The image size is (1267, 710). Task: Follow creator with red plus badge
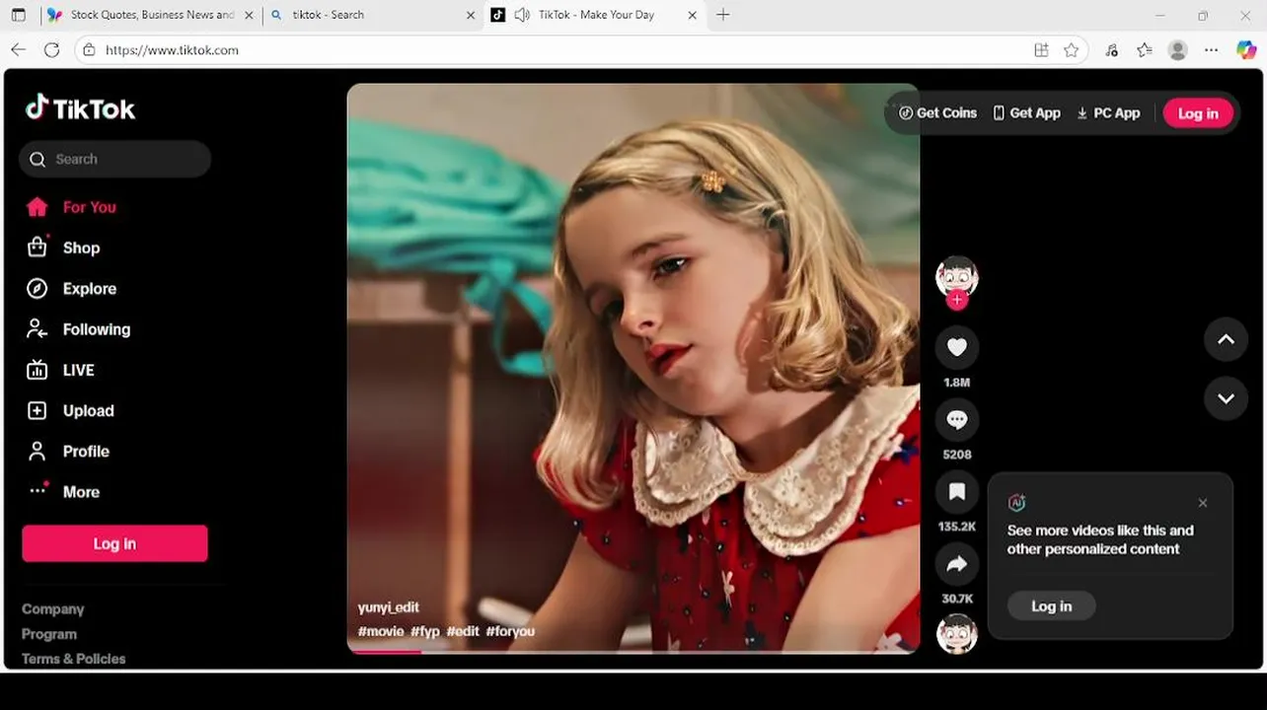point(956,300)
